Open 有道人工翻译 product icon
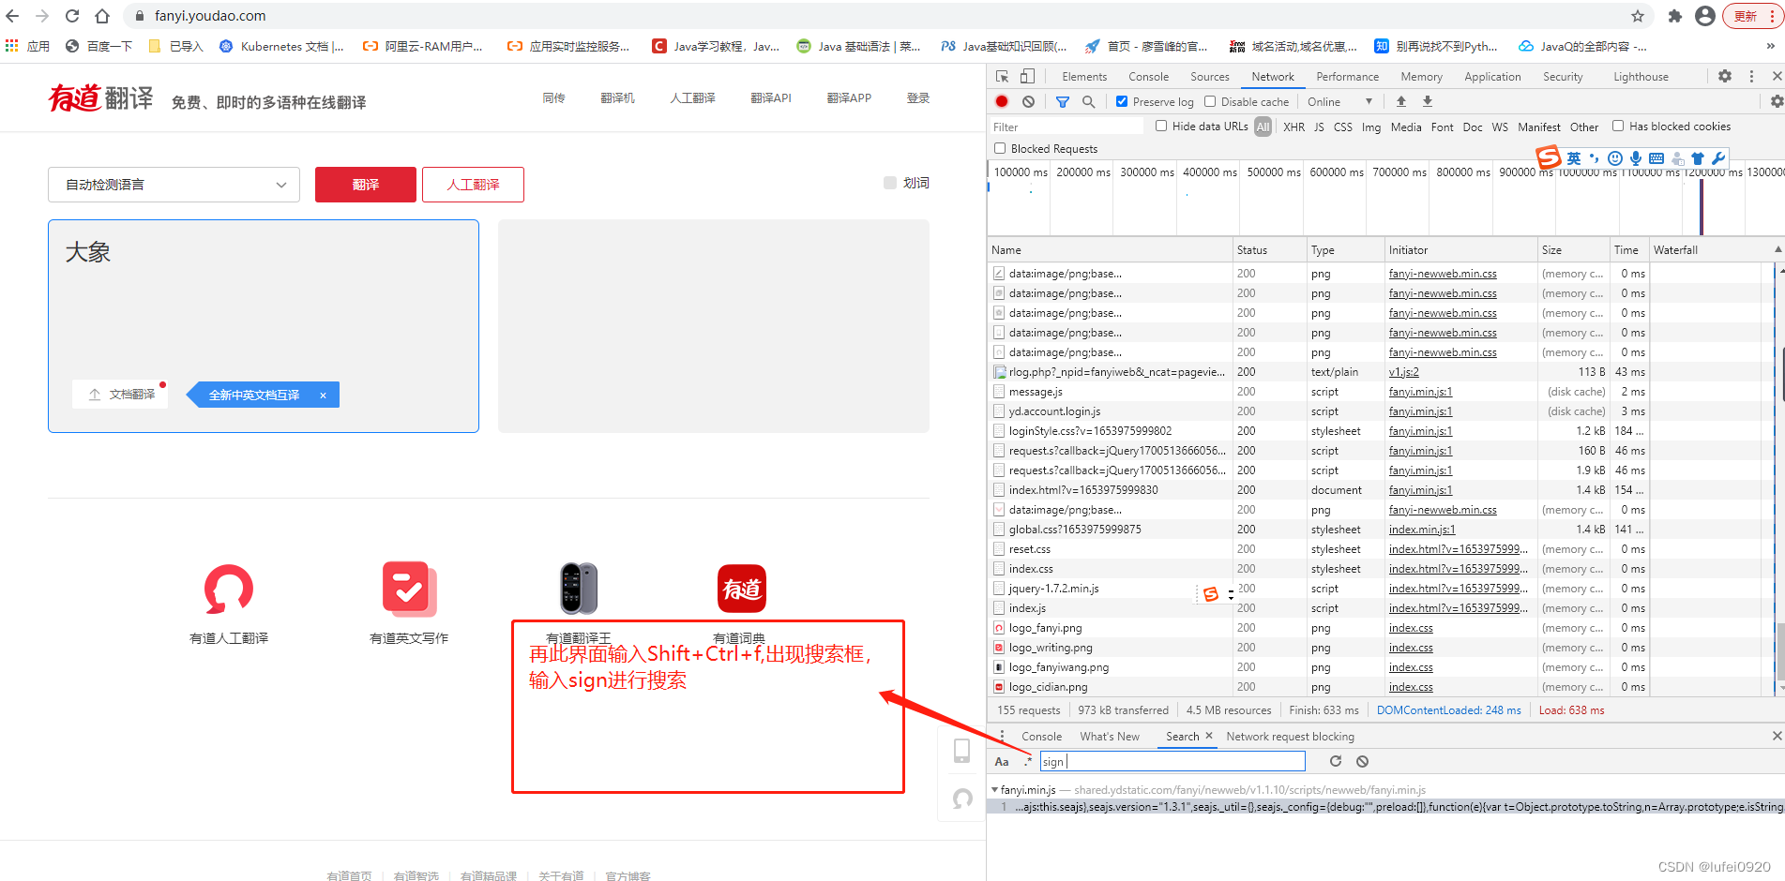The width and height of the screenshot is (1785, 881). pos(229,590)
